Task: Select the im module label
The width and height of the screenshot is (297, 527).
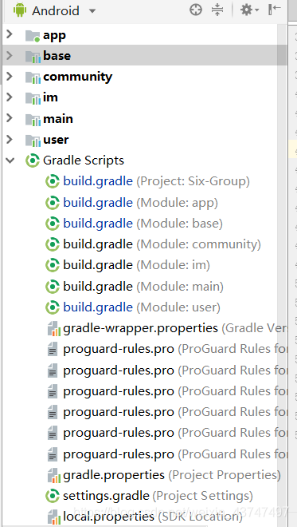Action: pyautogui.click(x=50, y=97)
